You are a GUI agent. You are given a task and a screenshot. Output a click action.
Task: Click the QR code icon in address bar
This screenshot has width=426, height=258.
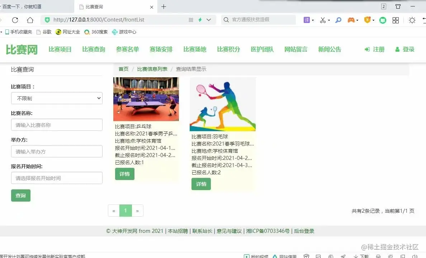(x=191, y=20)
